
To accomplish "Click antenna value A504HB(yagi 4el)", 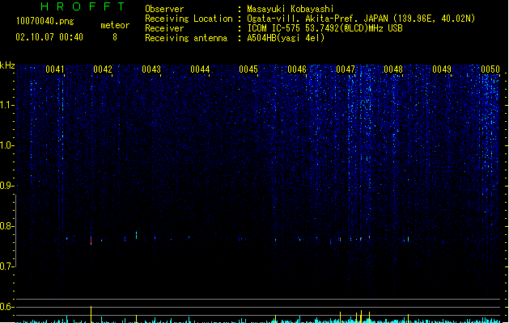I will (286, 38).
